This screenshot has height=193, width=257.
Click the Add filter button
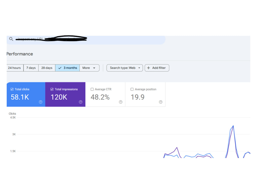click(157, 68)
